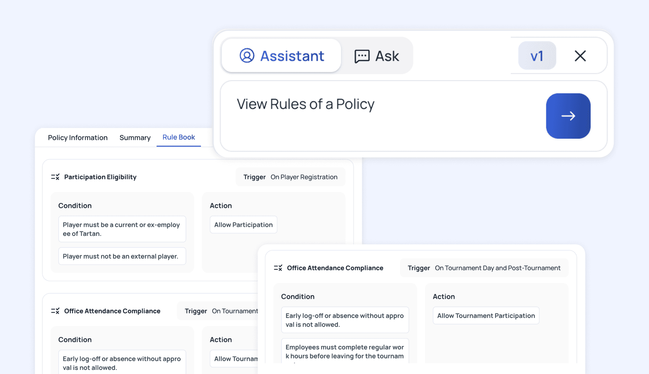Click 'On Tournament Day and Post-Tournament' trigger text
The image size is (649, 374).
(498, 268)
